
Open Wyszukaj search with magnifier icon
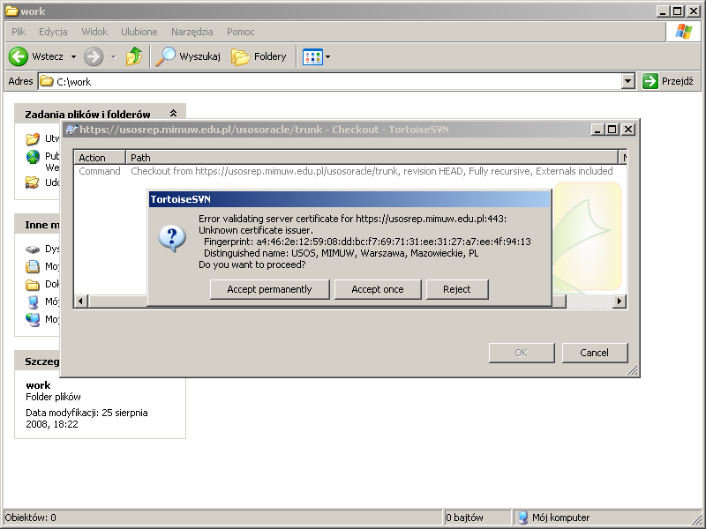point(188,56)
